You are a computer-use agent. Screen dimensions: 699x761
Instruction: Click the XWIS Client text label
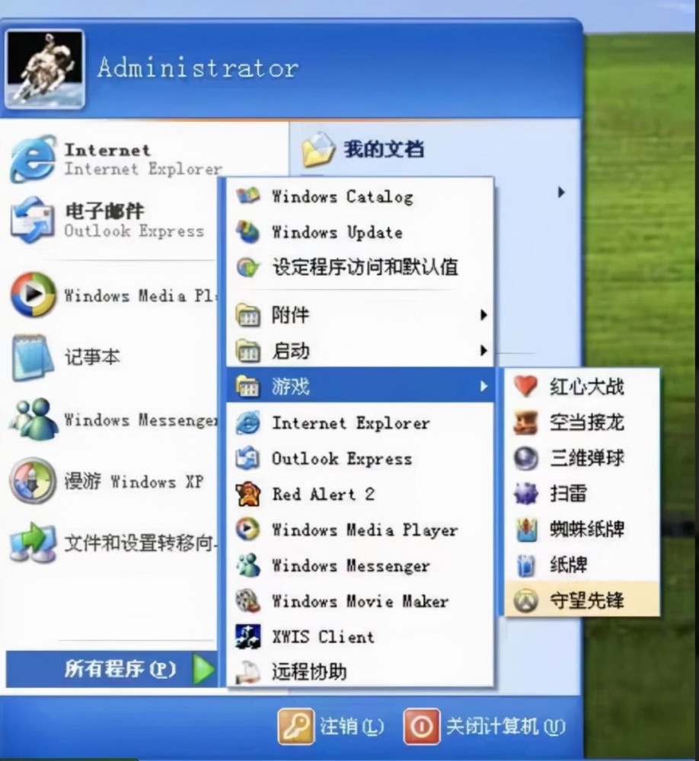[x=323, y=636]
